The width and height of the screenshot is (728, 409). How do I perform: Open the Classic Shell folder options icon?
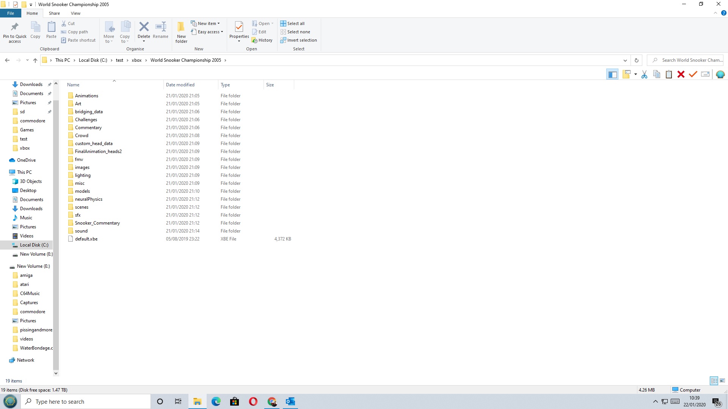coord(626,75)
